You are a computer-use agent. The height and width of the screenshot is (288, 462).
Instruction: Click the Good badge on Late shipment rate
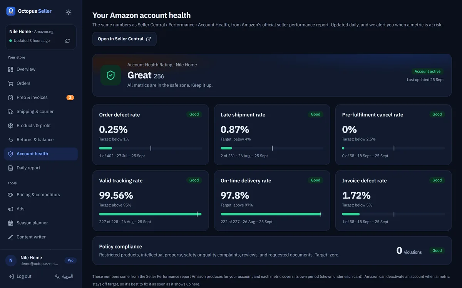coord(316,114)
